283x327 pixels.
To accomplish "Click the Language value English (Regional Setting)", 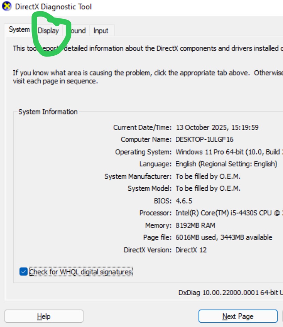I will [226, 164].
